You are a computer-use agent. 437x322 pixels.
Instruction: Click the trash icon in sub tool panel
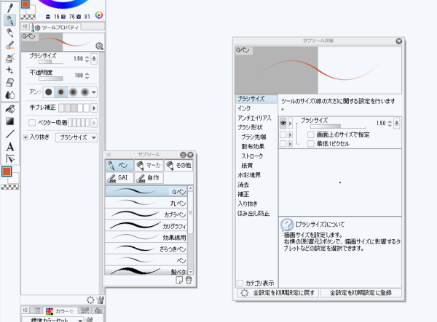[189, 280]
